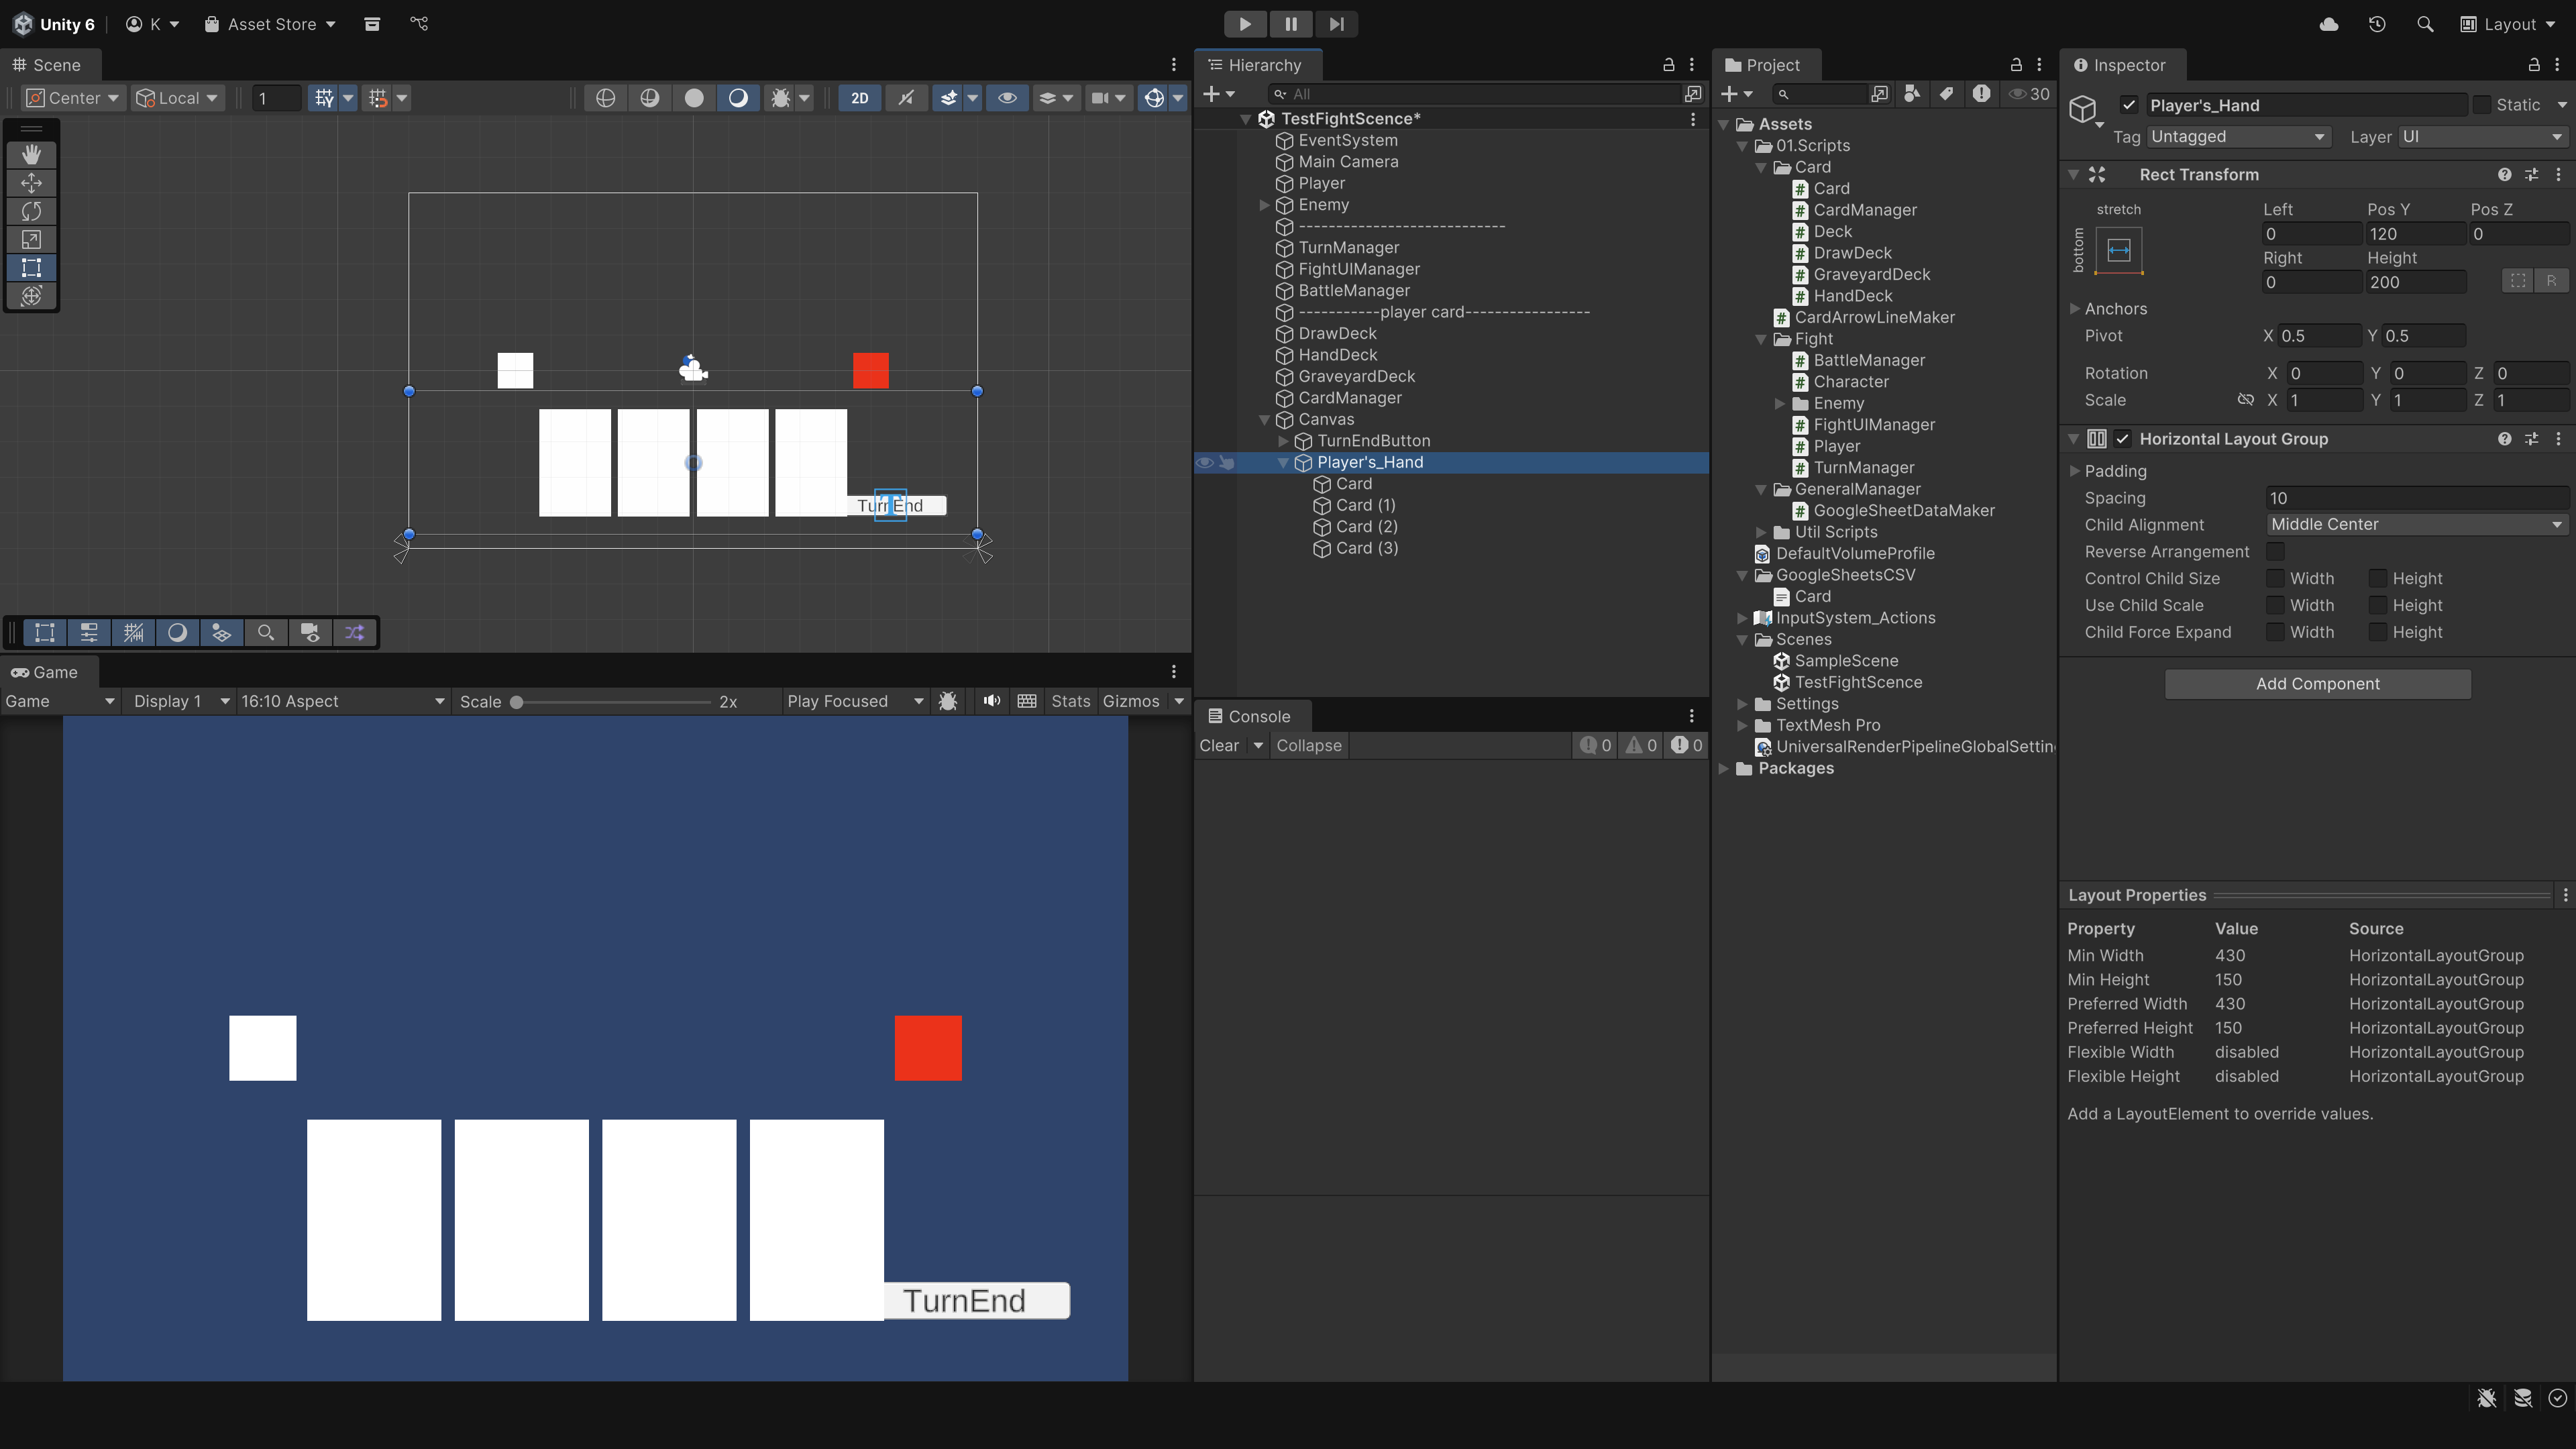Toggle 2D view mode in Scene

pyautogui.click(x=859, y=98)
